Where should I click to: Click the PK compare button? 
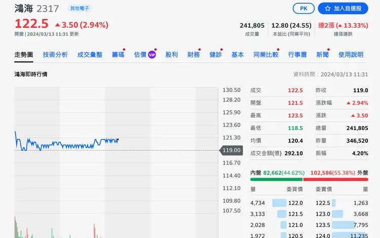303,9
